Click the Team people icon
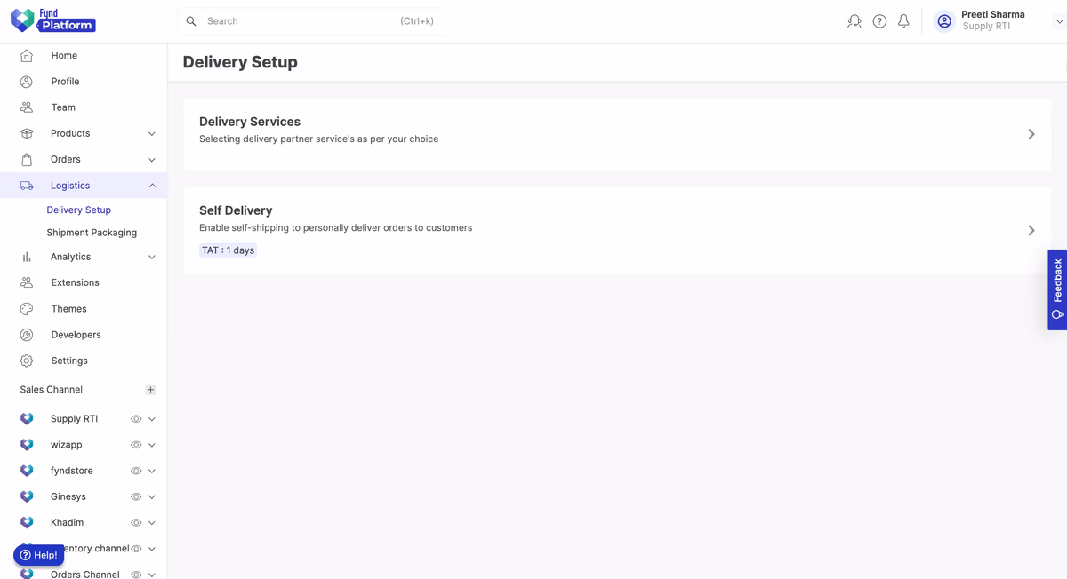Viewport: 1067px width, 579px height. tap(27, 107)
